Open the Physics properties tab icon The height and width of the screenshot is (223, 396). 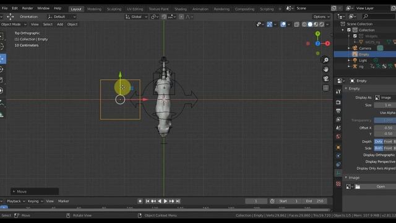coord(338,155)
